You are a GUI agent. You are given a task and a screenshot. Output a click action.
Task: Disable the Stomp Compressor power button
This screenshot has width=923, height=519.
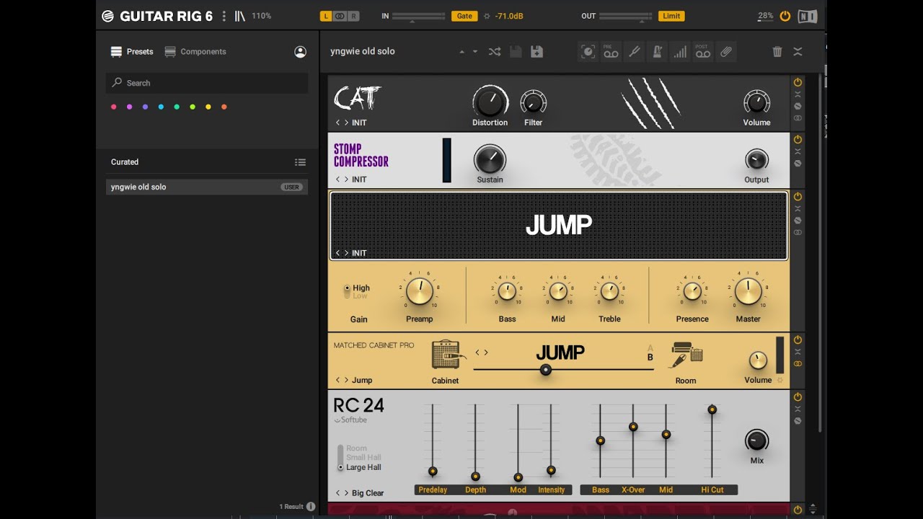798,139
